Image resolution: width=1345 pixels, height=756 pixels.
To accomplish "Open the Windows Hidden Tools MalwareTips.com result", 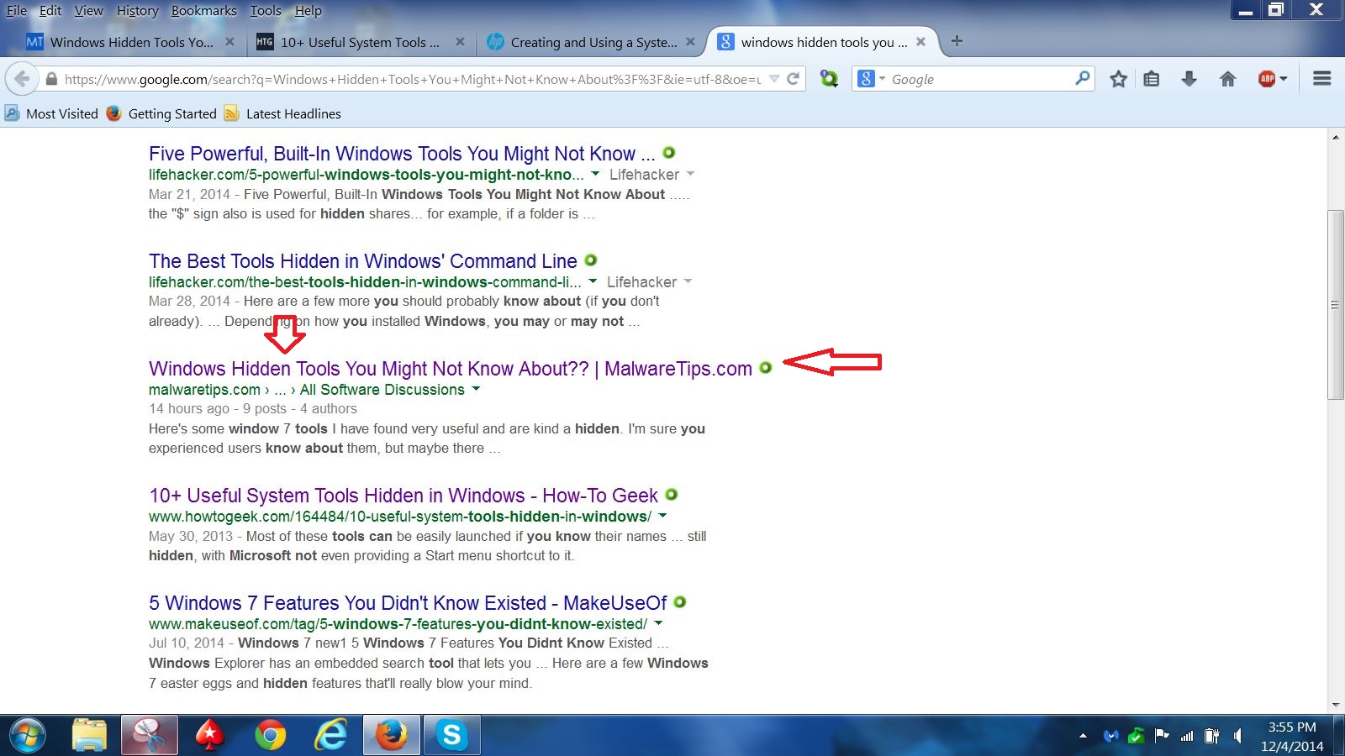I will pyautogui.click(x=451, y=369).
